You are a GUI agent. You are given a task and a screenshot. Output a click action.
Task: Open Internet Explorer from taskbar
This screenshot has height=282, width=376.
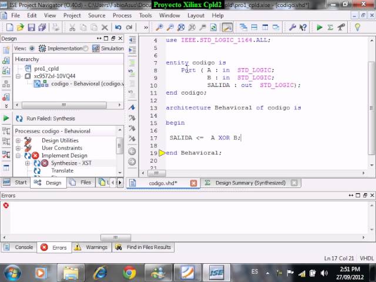point(100,273)
